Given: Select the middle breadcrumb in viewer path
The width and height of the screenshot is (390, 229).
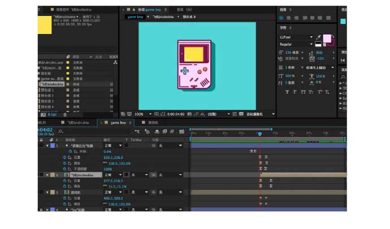Looking at the screenshot, I should coord(163,16).
